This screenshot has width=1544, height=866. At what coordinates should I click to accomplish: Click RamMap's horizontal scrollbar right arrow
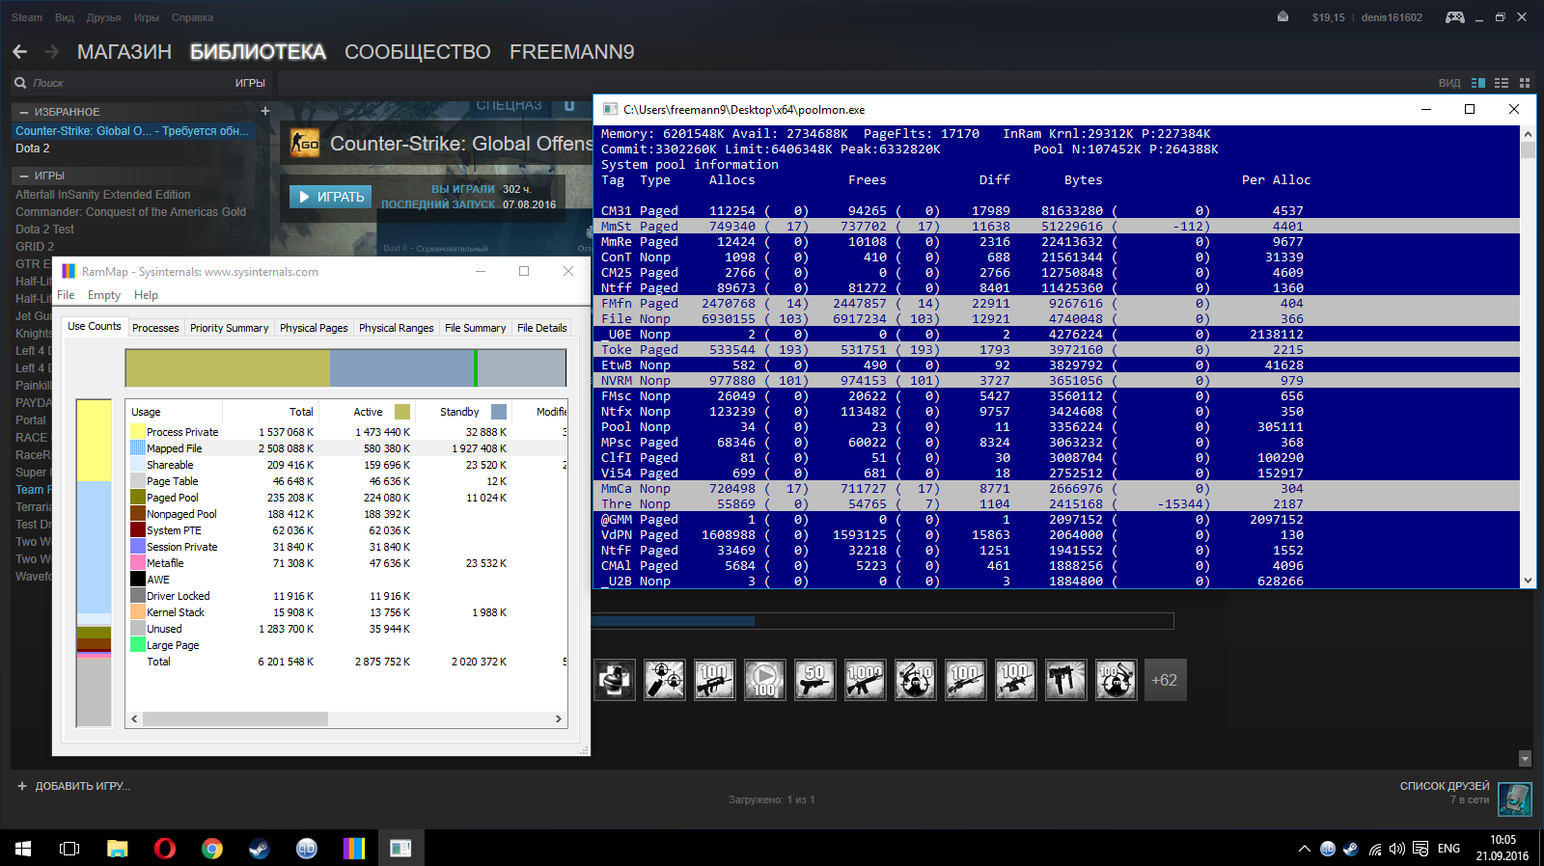tap(558, 718)
